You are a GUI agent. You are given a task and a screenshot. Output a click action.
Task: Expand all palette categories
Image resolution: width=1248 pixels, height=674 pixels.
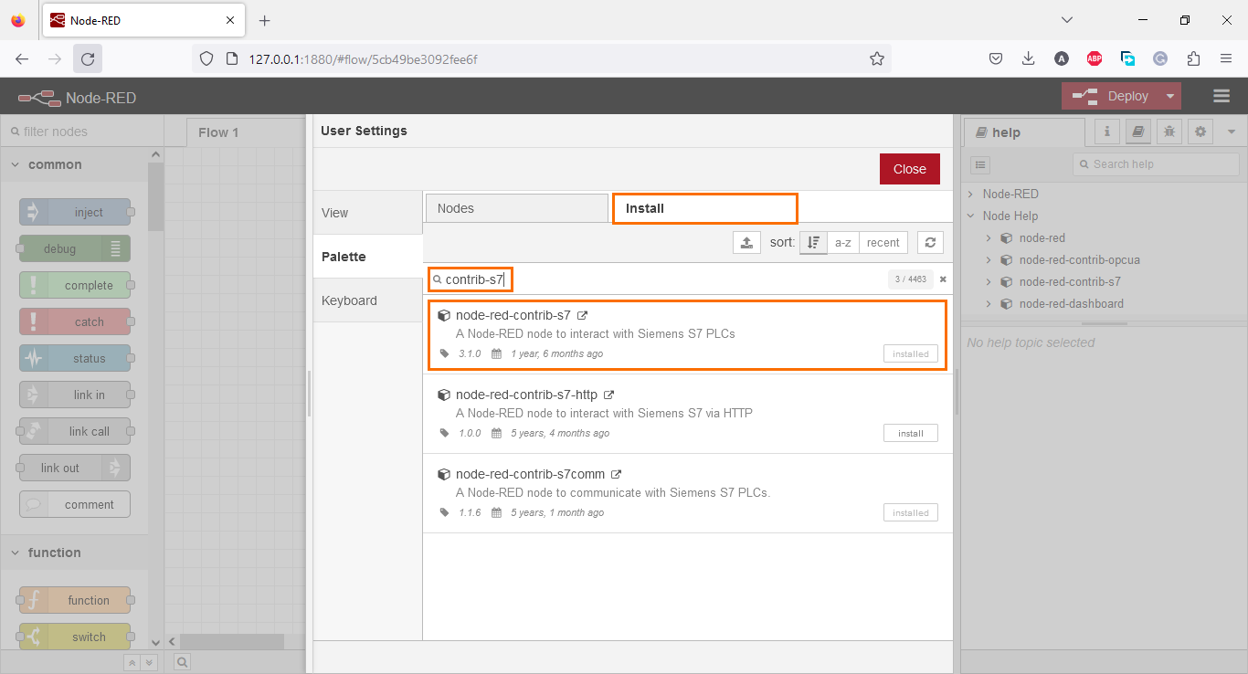(x=149, y=663)
